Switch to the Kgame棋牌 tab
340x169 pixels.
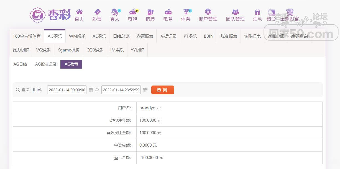tap(68, 50)
